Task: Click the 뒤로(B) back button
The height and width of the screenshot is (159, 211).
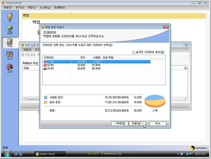Action: point(120,124)
